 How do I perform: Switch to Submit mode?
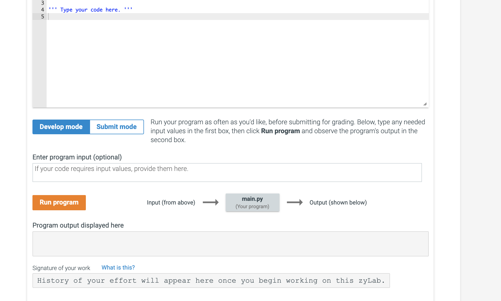pyautogui.click(x=117, y=127)
